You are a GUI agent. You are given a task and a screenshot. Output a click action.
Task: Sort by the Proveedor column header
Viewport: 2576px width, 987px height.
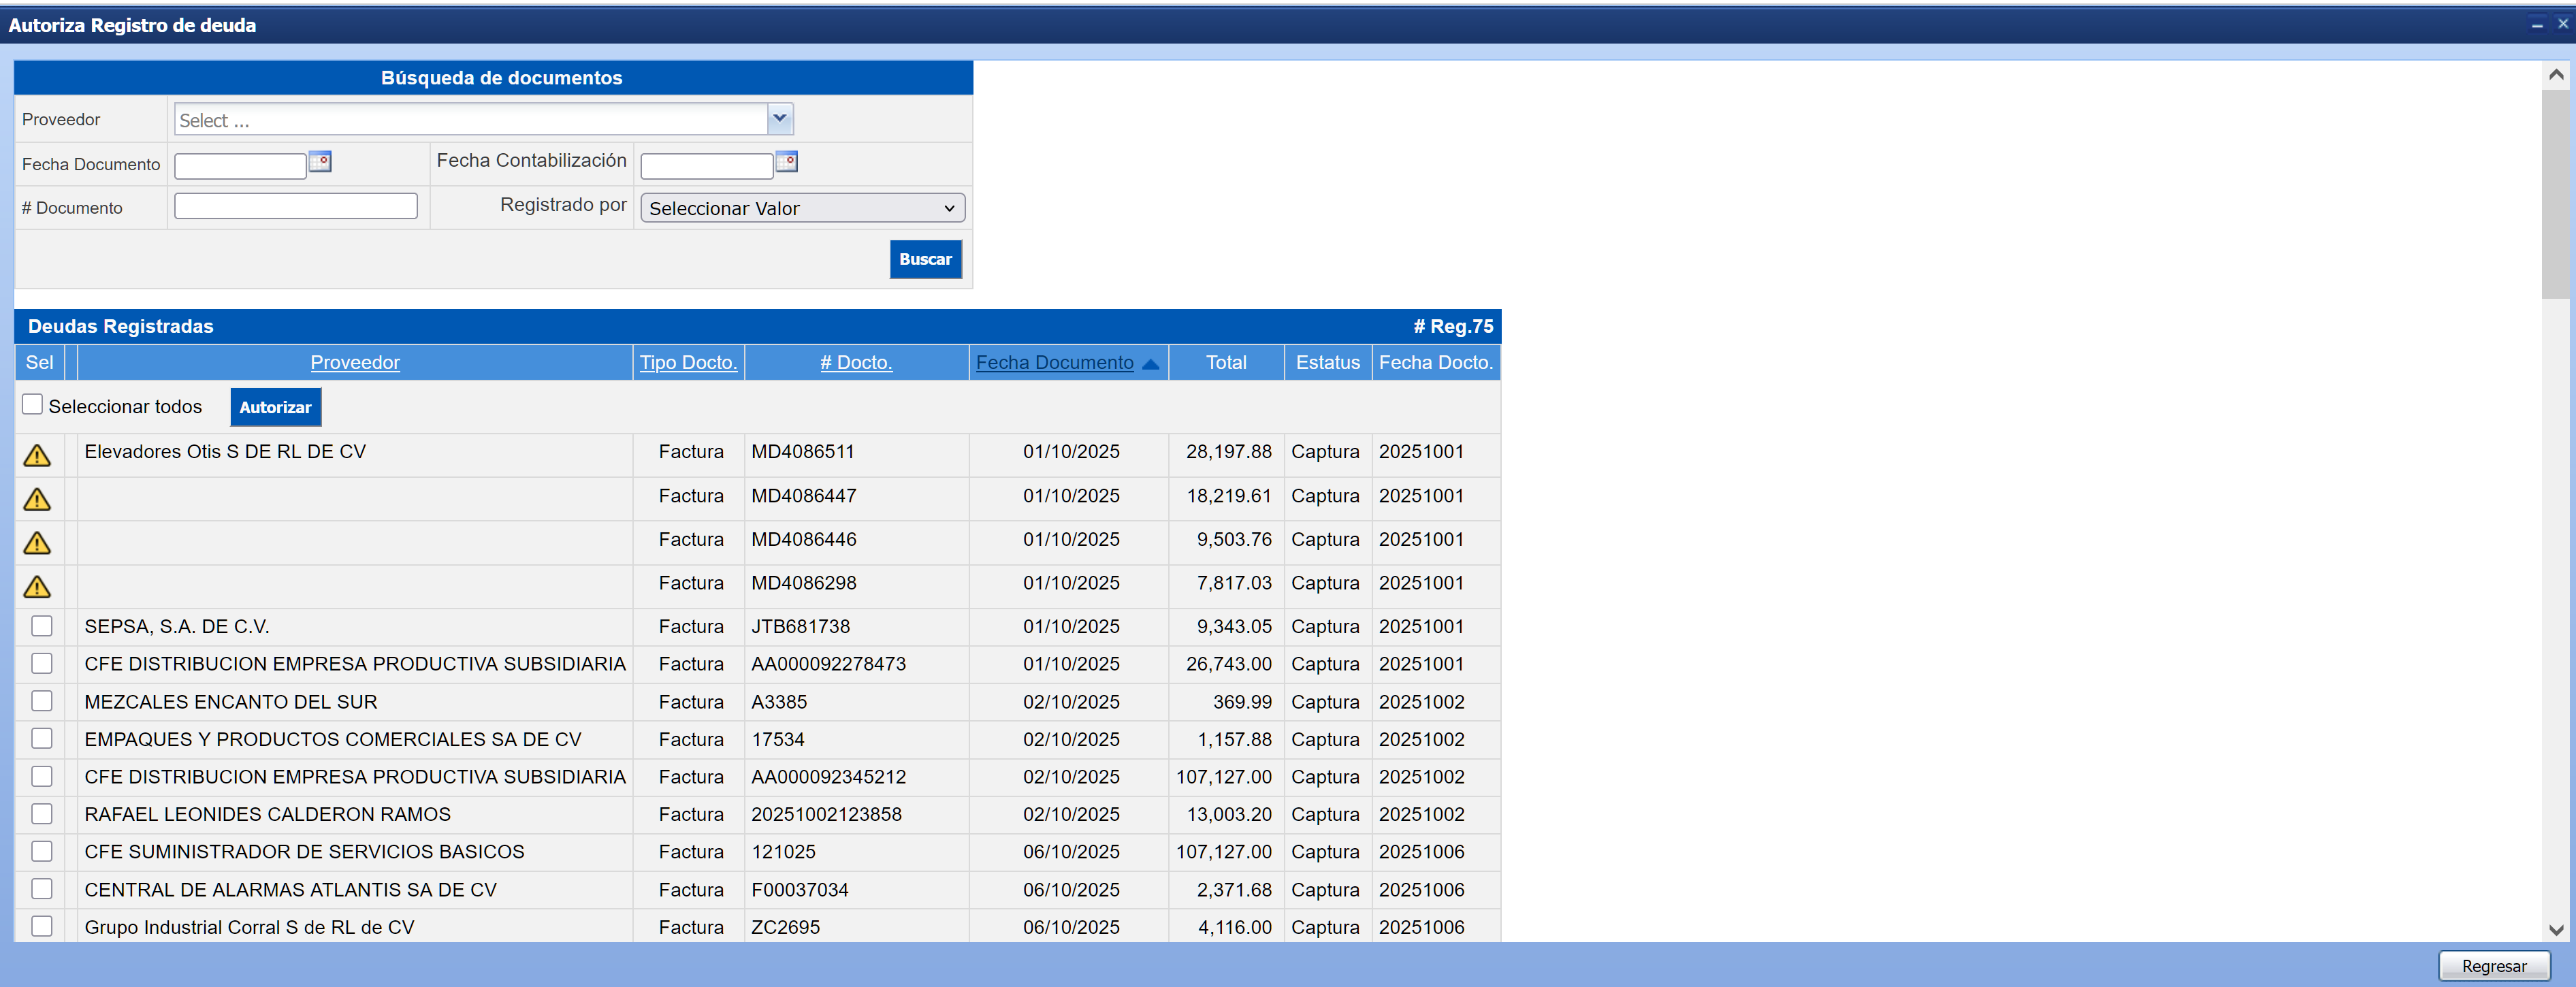[x=355, y=363]
